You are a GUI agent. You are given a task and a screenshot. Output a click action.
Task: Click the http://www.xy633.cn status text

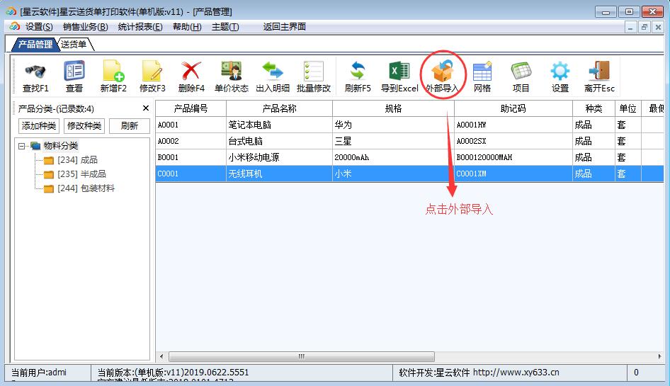[516, 373]
